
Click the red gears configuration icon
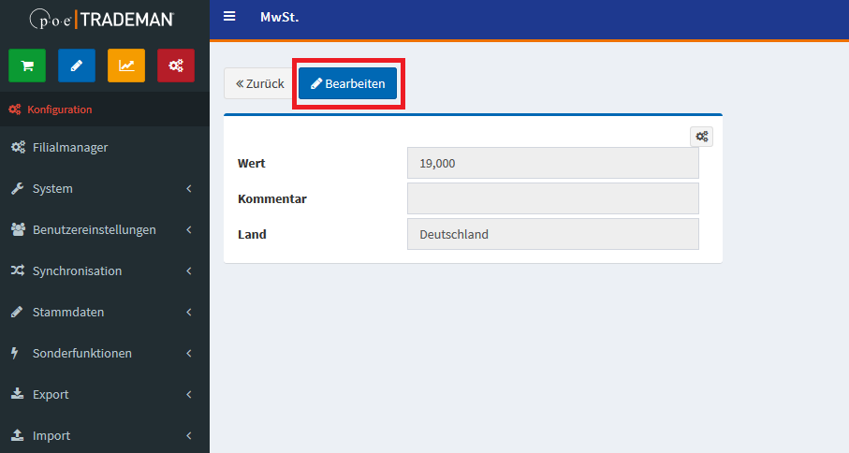click(176, 66)
